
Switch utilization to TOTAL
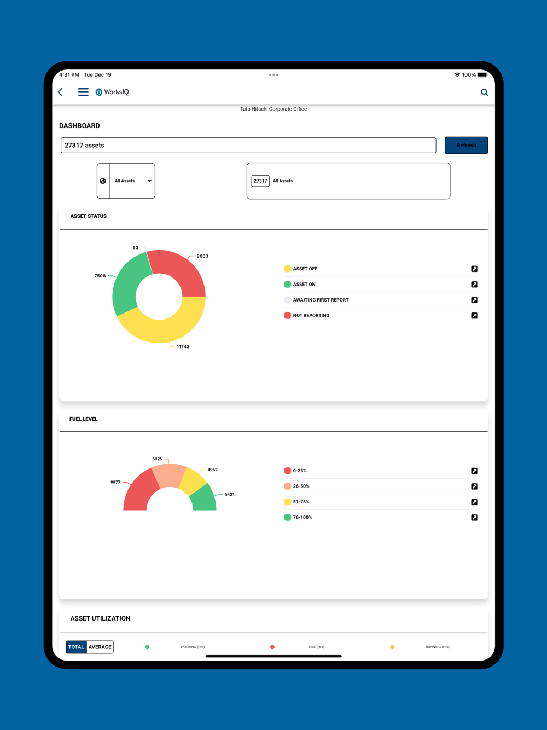76,647
